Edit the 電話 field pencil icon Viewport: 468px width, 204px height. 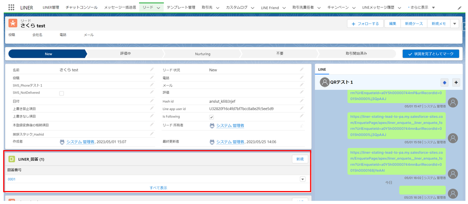coord(302,77)
